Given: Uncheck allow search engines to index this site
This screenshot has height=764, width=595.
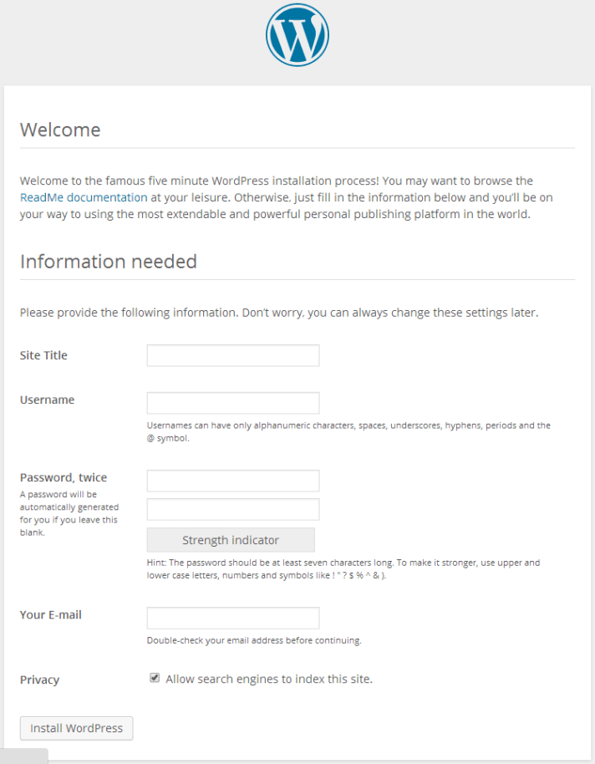Looking at the screenshot, I should (x=155, y=677).
